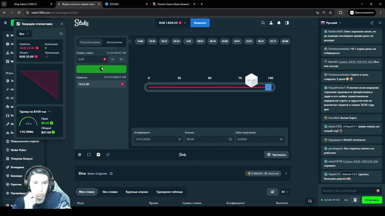Open the Честность fairness button
The image size is (385, 216).
276,155
